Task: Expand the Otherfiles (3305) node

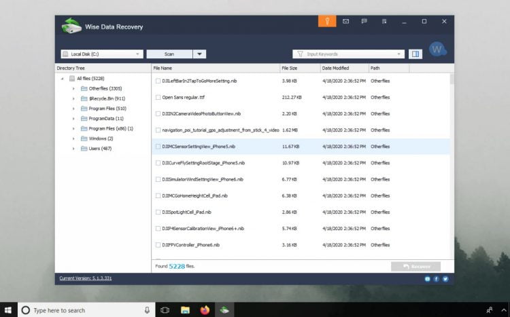Action: pyautogui.click(x=73, y=89)
